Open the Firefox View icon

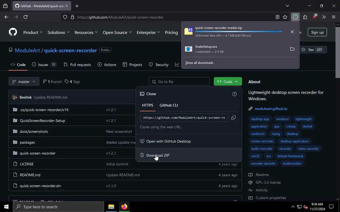pyautogui.click(x=5, y=6)
